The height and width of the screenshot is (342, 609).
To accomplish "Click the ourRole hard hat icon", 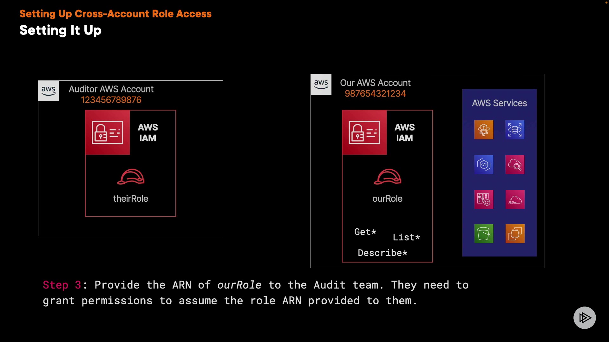I will [x=387, y=177].
